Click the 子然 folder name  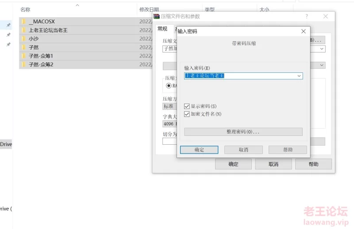point(34,47)
